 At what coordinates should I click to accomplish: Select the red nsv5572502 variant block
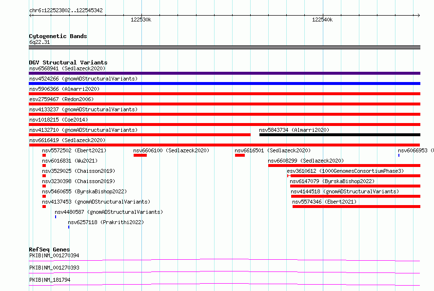click(x=44, y=155)
